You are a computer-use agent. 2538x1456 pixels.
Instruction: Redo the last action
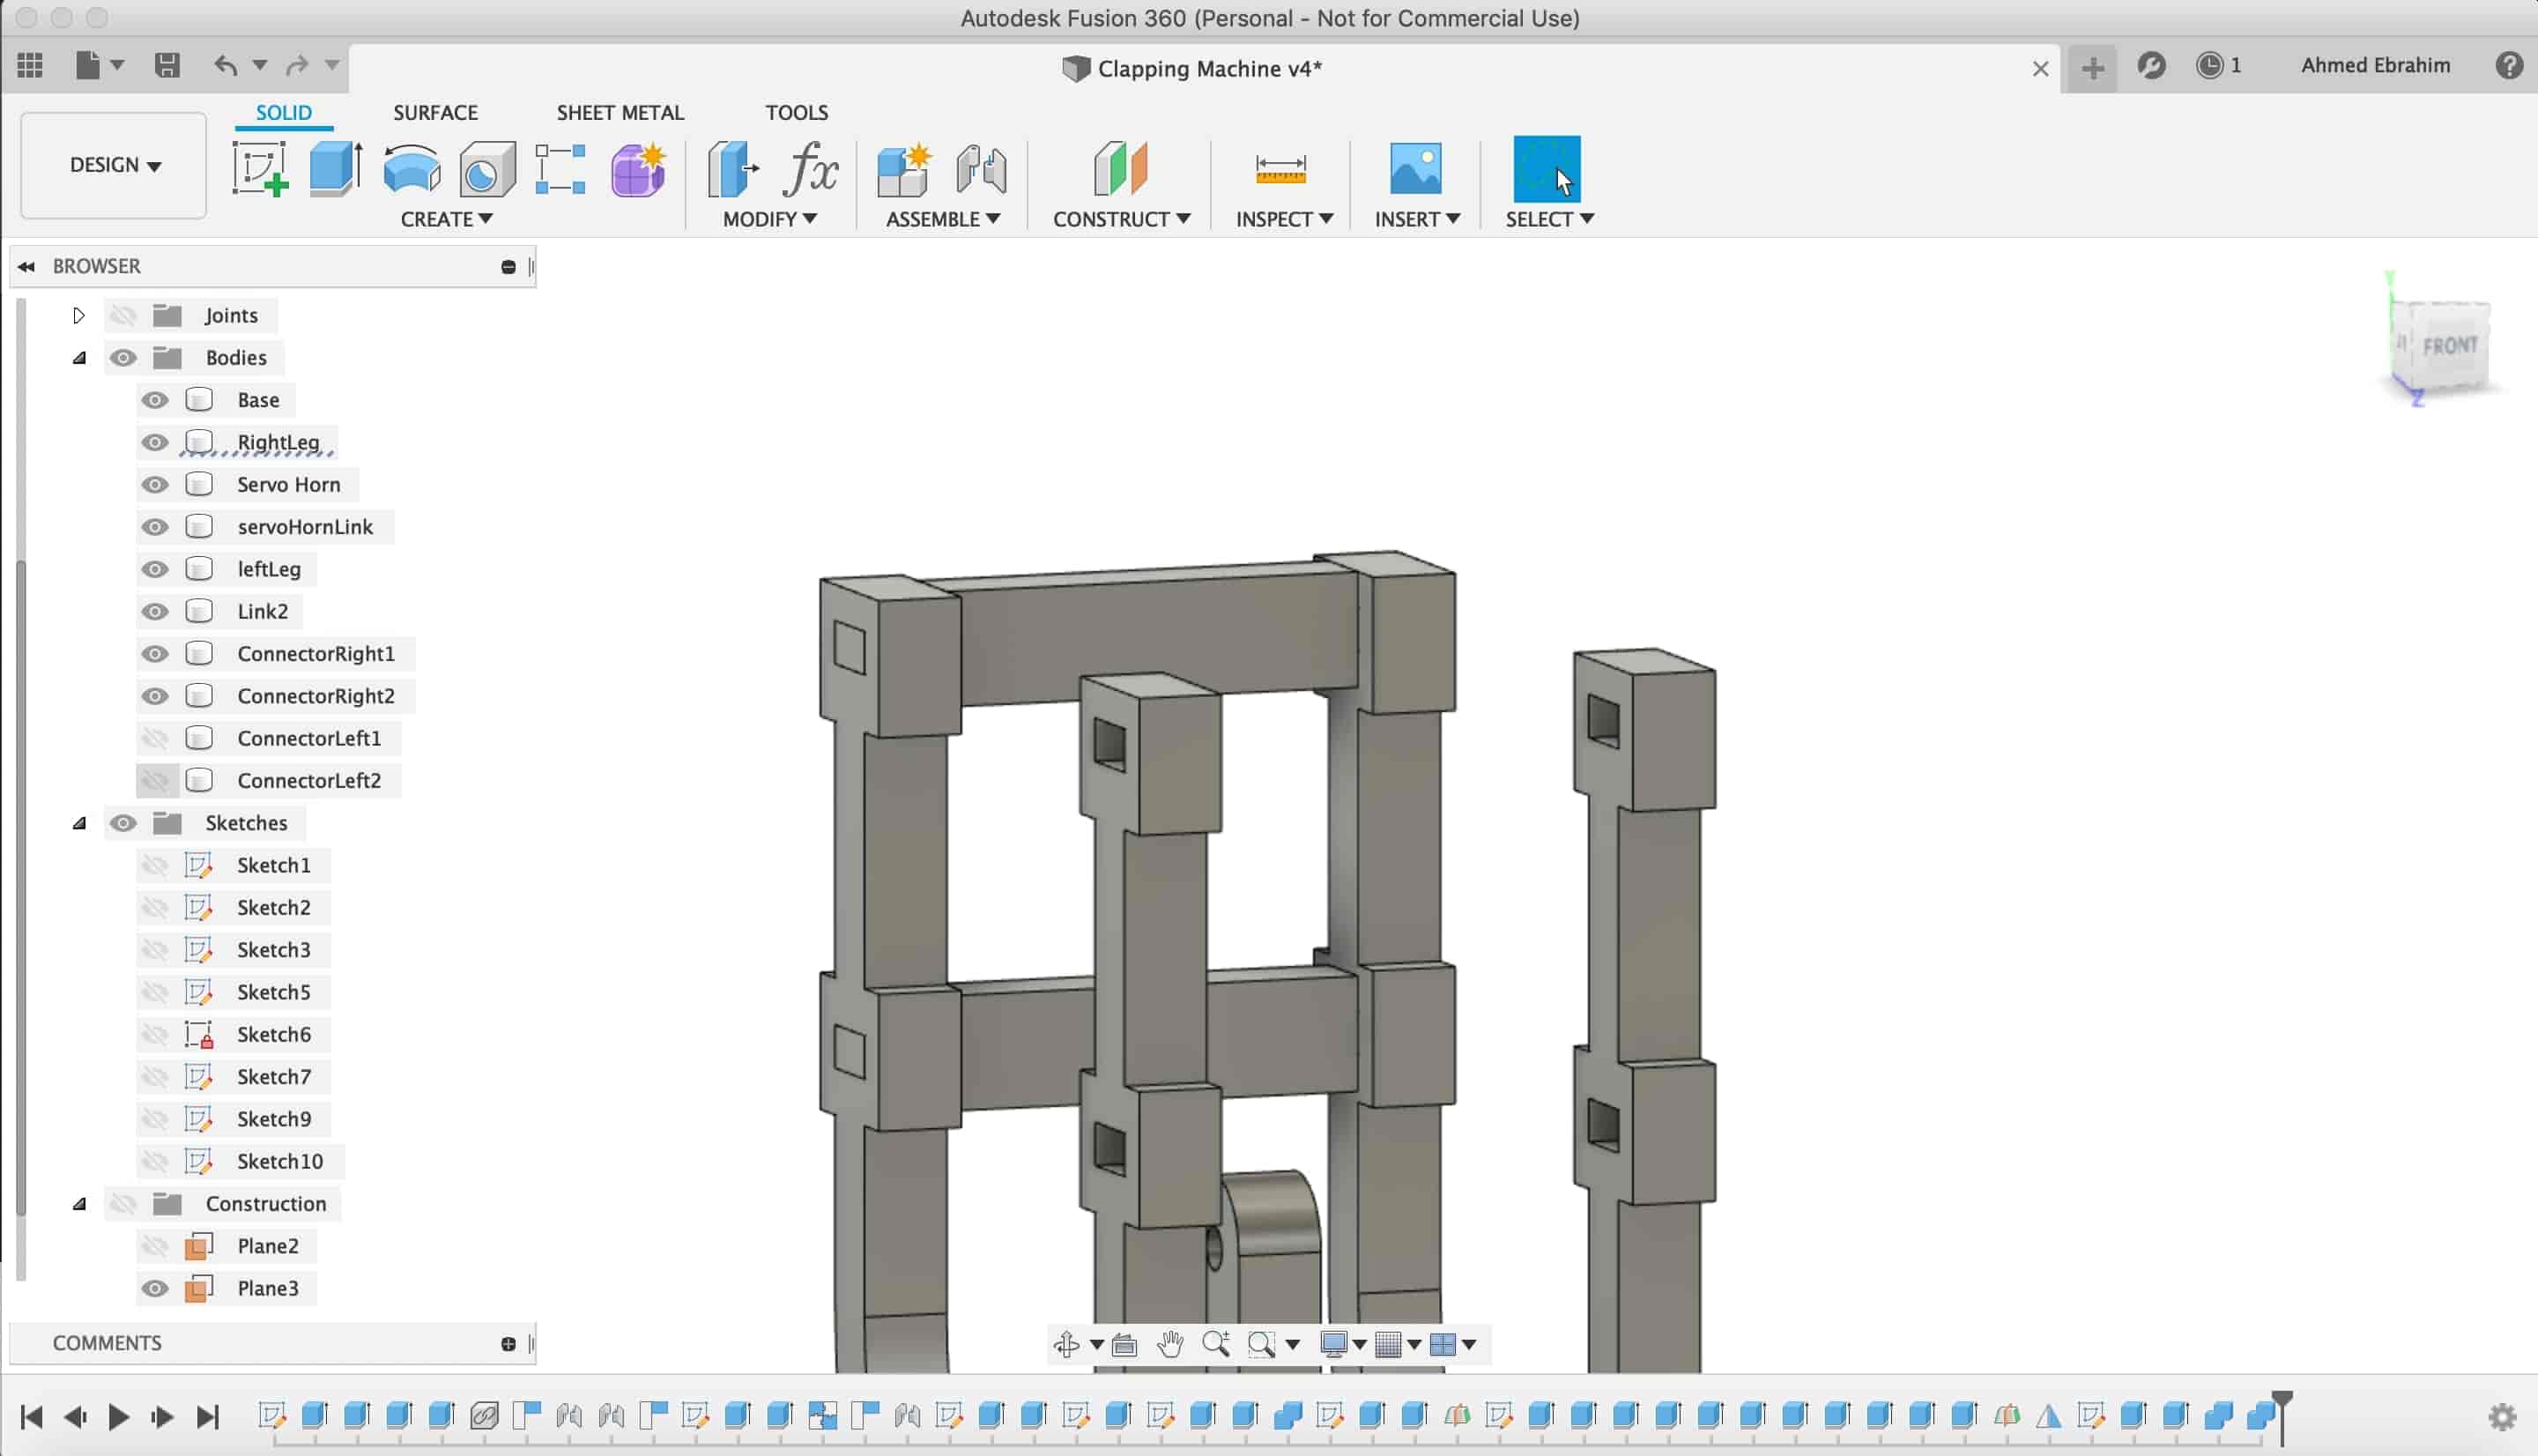click(x=297, y=66)
